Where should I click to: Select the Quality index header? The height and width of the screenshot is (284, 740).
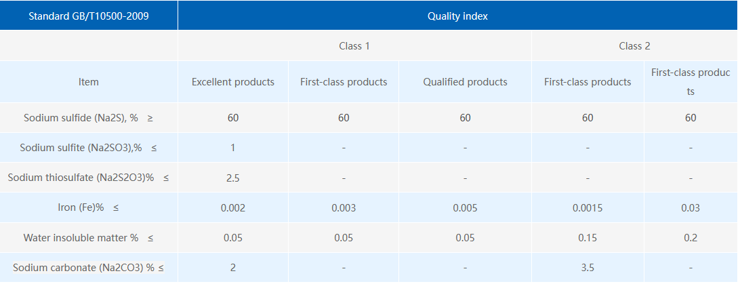(457, 16)
